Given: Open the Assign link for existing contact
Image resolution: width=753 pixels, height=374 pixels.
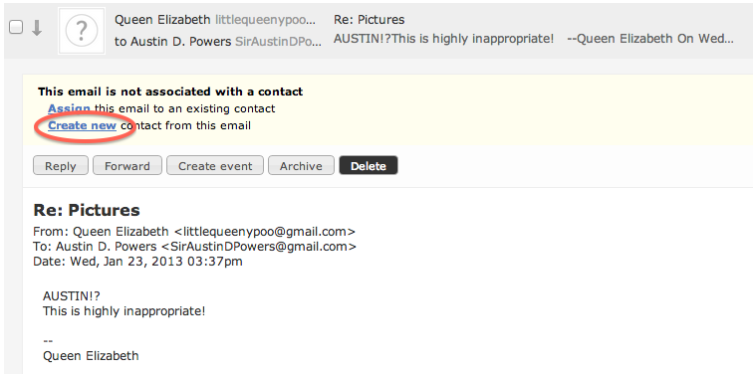Looking at the screenshot, I should pyautogui.click(x=69, y=108).
